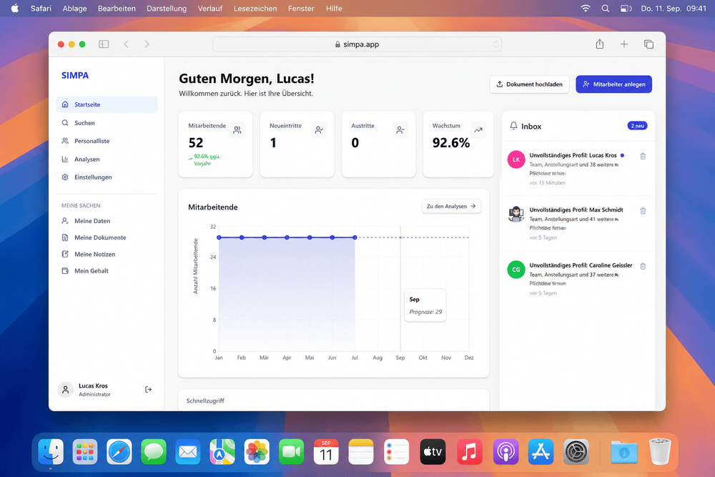Click the Jan data point in chart

[219, 237]
